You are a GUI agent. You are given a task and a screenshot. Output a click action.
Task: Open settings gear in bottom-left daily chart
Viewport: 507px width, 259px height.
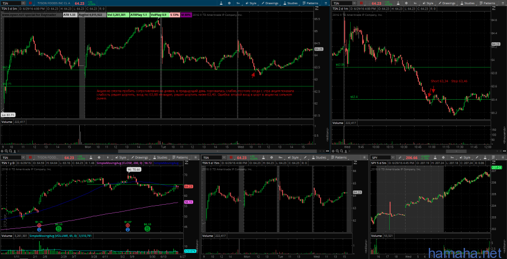99,157
